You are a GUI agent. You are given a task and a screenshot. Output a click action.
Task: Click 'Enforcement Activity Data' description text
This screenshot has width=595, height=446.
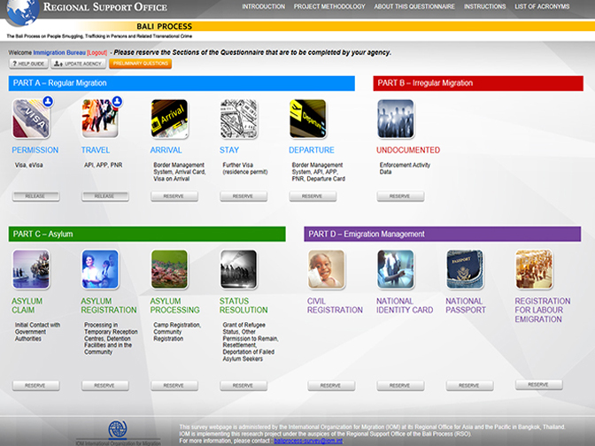tap(405, 168)
